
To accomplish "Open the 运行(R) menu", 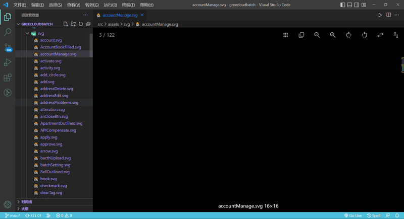I will tap(110, 5).
